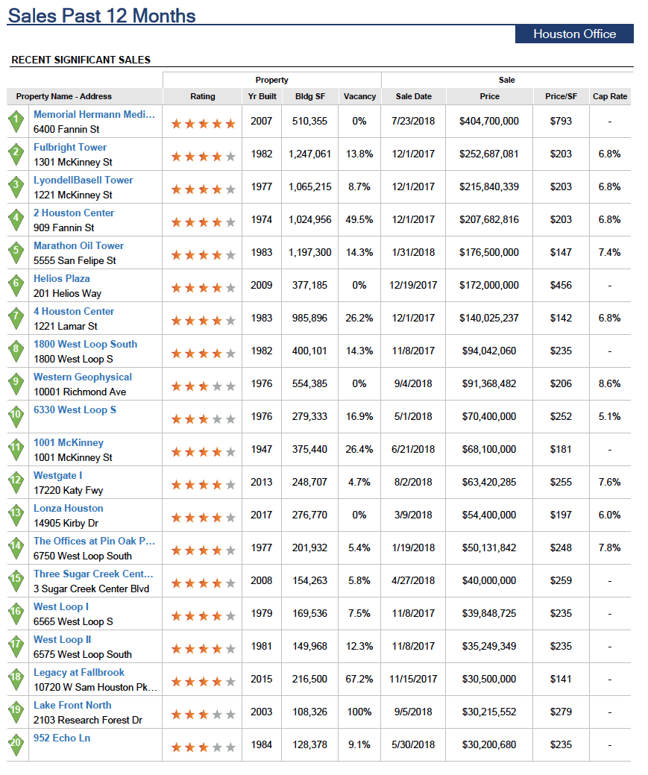Click map marker number 4
The height and width of the screenshot is (775, 648).
(16, 221)
